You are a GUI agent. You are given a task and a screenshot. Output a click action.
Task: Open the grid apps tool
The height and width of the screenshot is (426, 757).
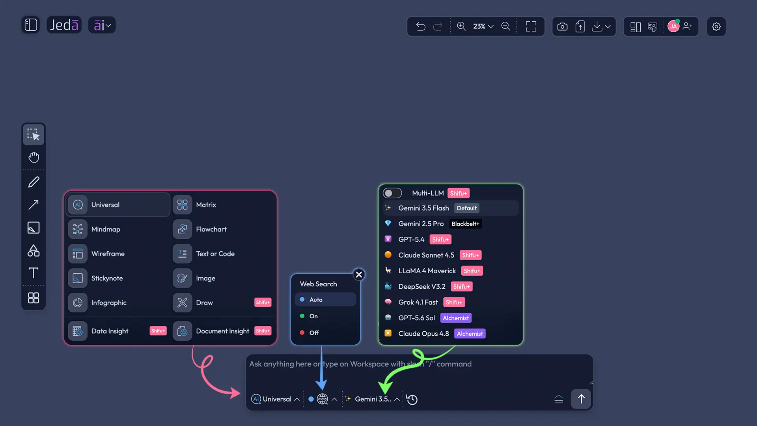[x=34, y=298]
